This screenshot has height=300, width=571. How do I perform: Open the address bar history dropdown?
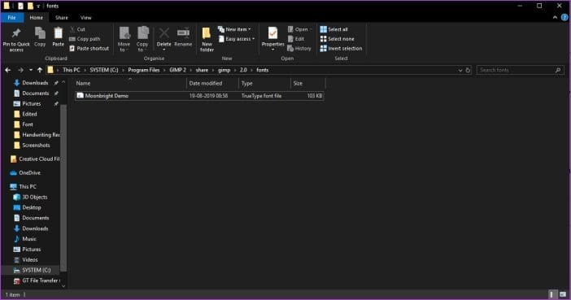click(x=460, y=70)
